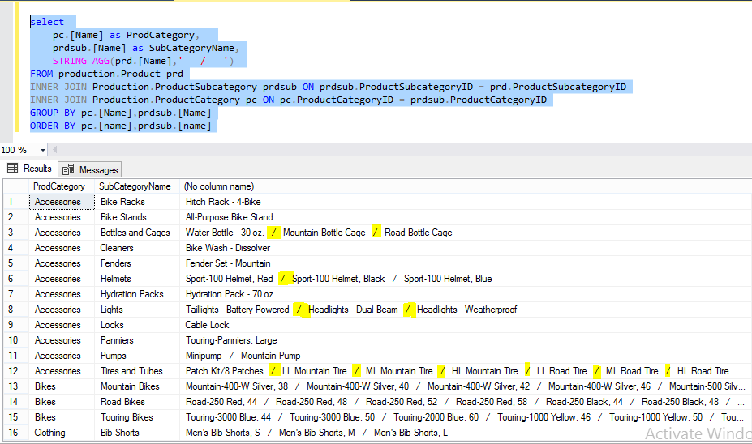Click the Touring Bikes cell

(136, 417)
